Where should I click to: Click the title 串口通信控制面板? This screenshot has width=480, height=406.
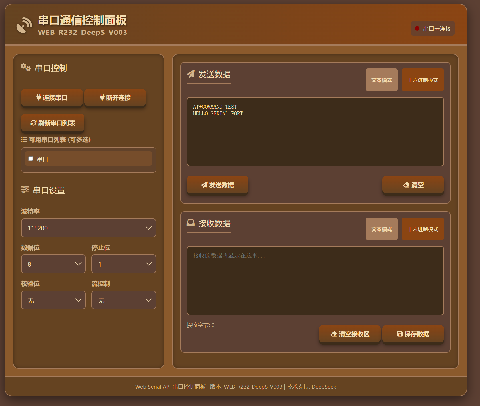click(82, 20)
